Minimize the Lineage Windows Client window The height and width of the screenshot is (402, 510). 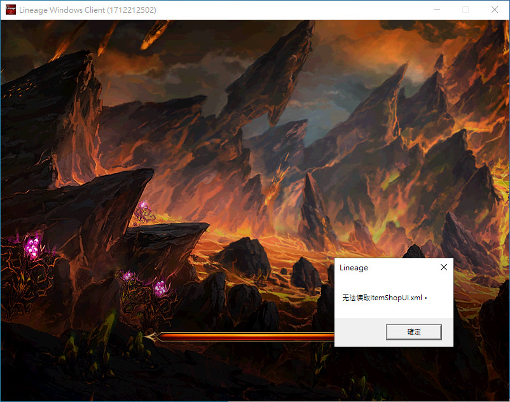point(437,10)
